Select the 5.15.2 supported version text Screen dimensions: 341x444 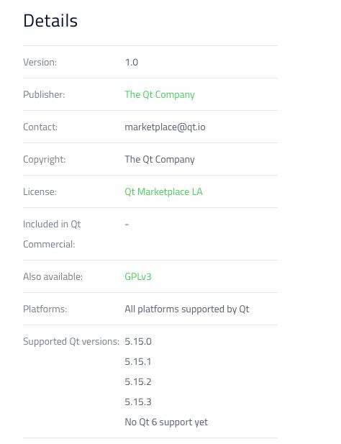(138, 381)
